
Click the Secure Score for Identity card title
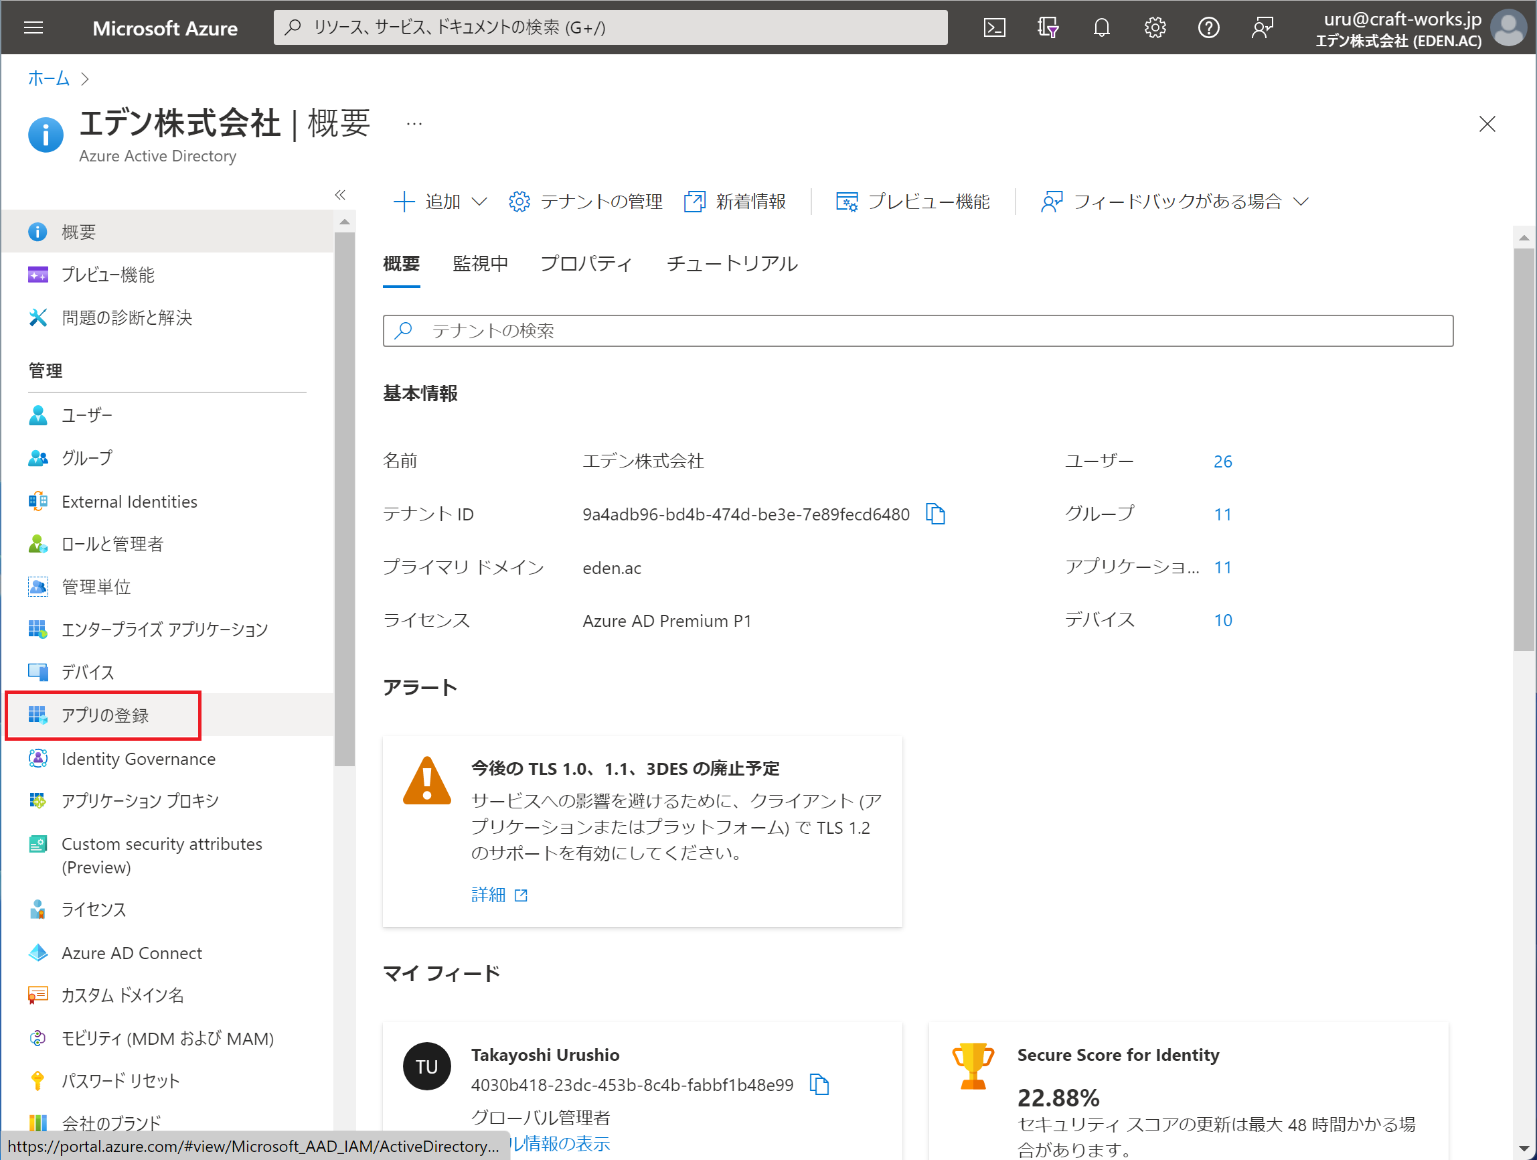pos(1118,1055)
